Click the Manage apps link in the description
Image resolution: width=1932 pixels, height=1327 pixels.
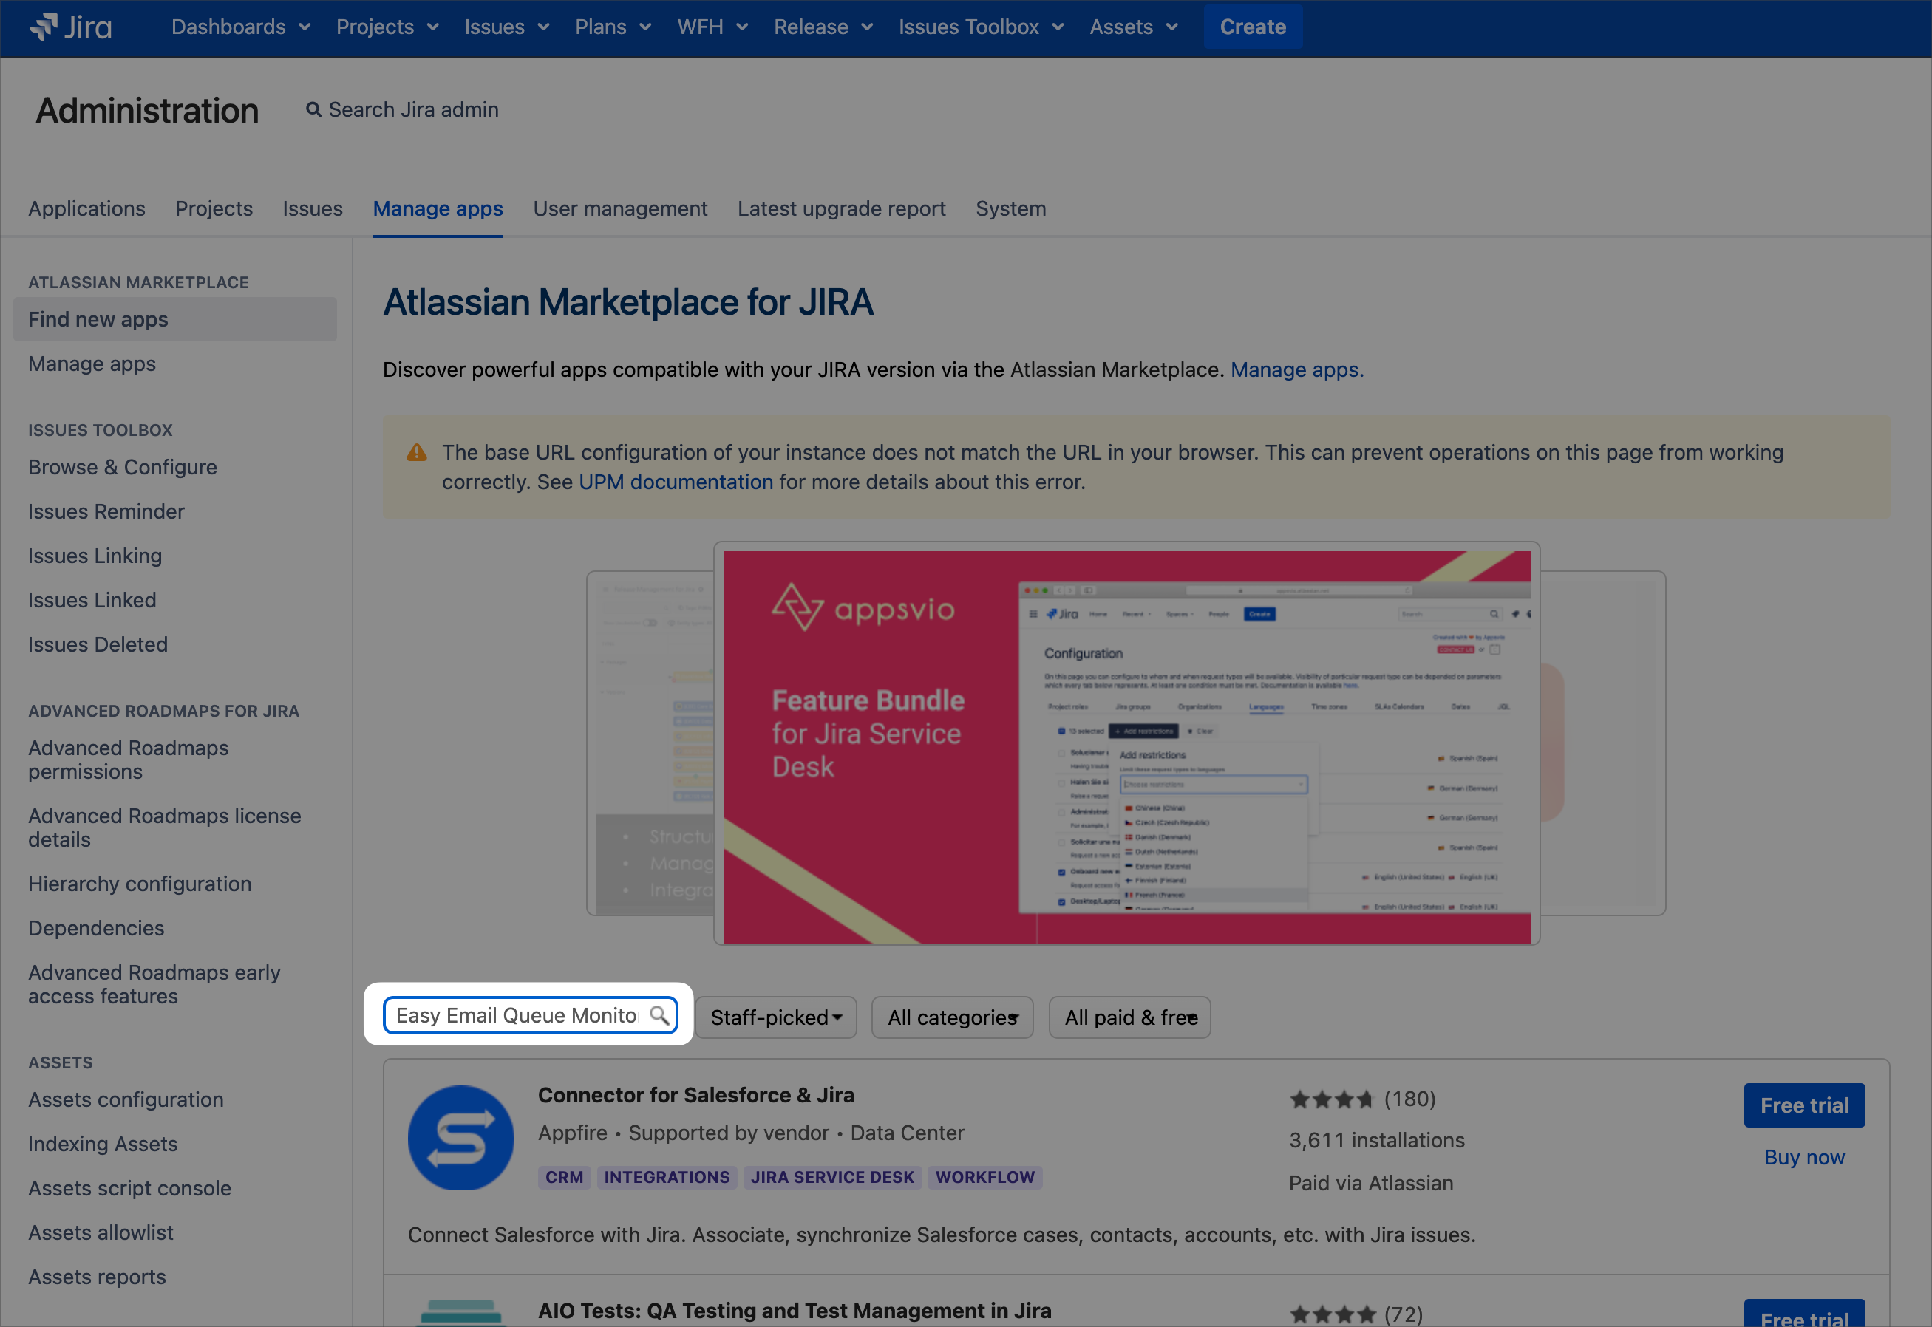[1296, 370]
